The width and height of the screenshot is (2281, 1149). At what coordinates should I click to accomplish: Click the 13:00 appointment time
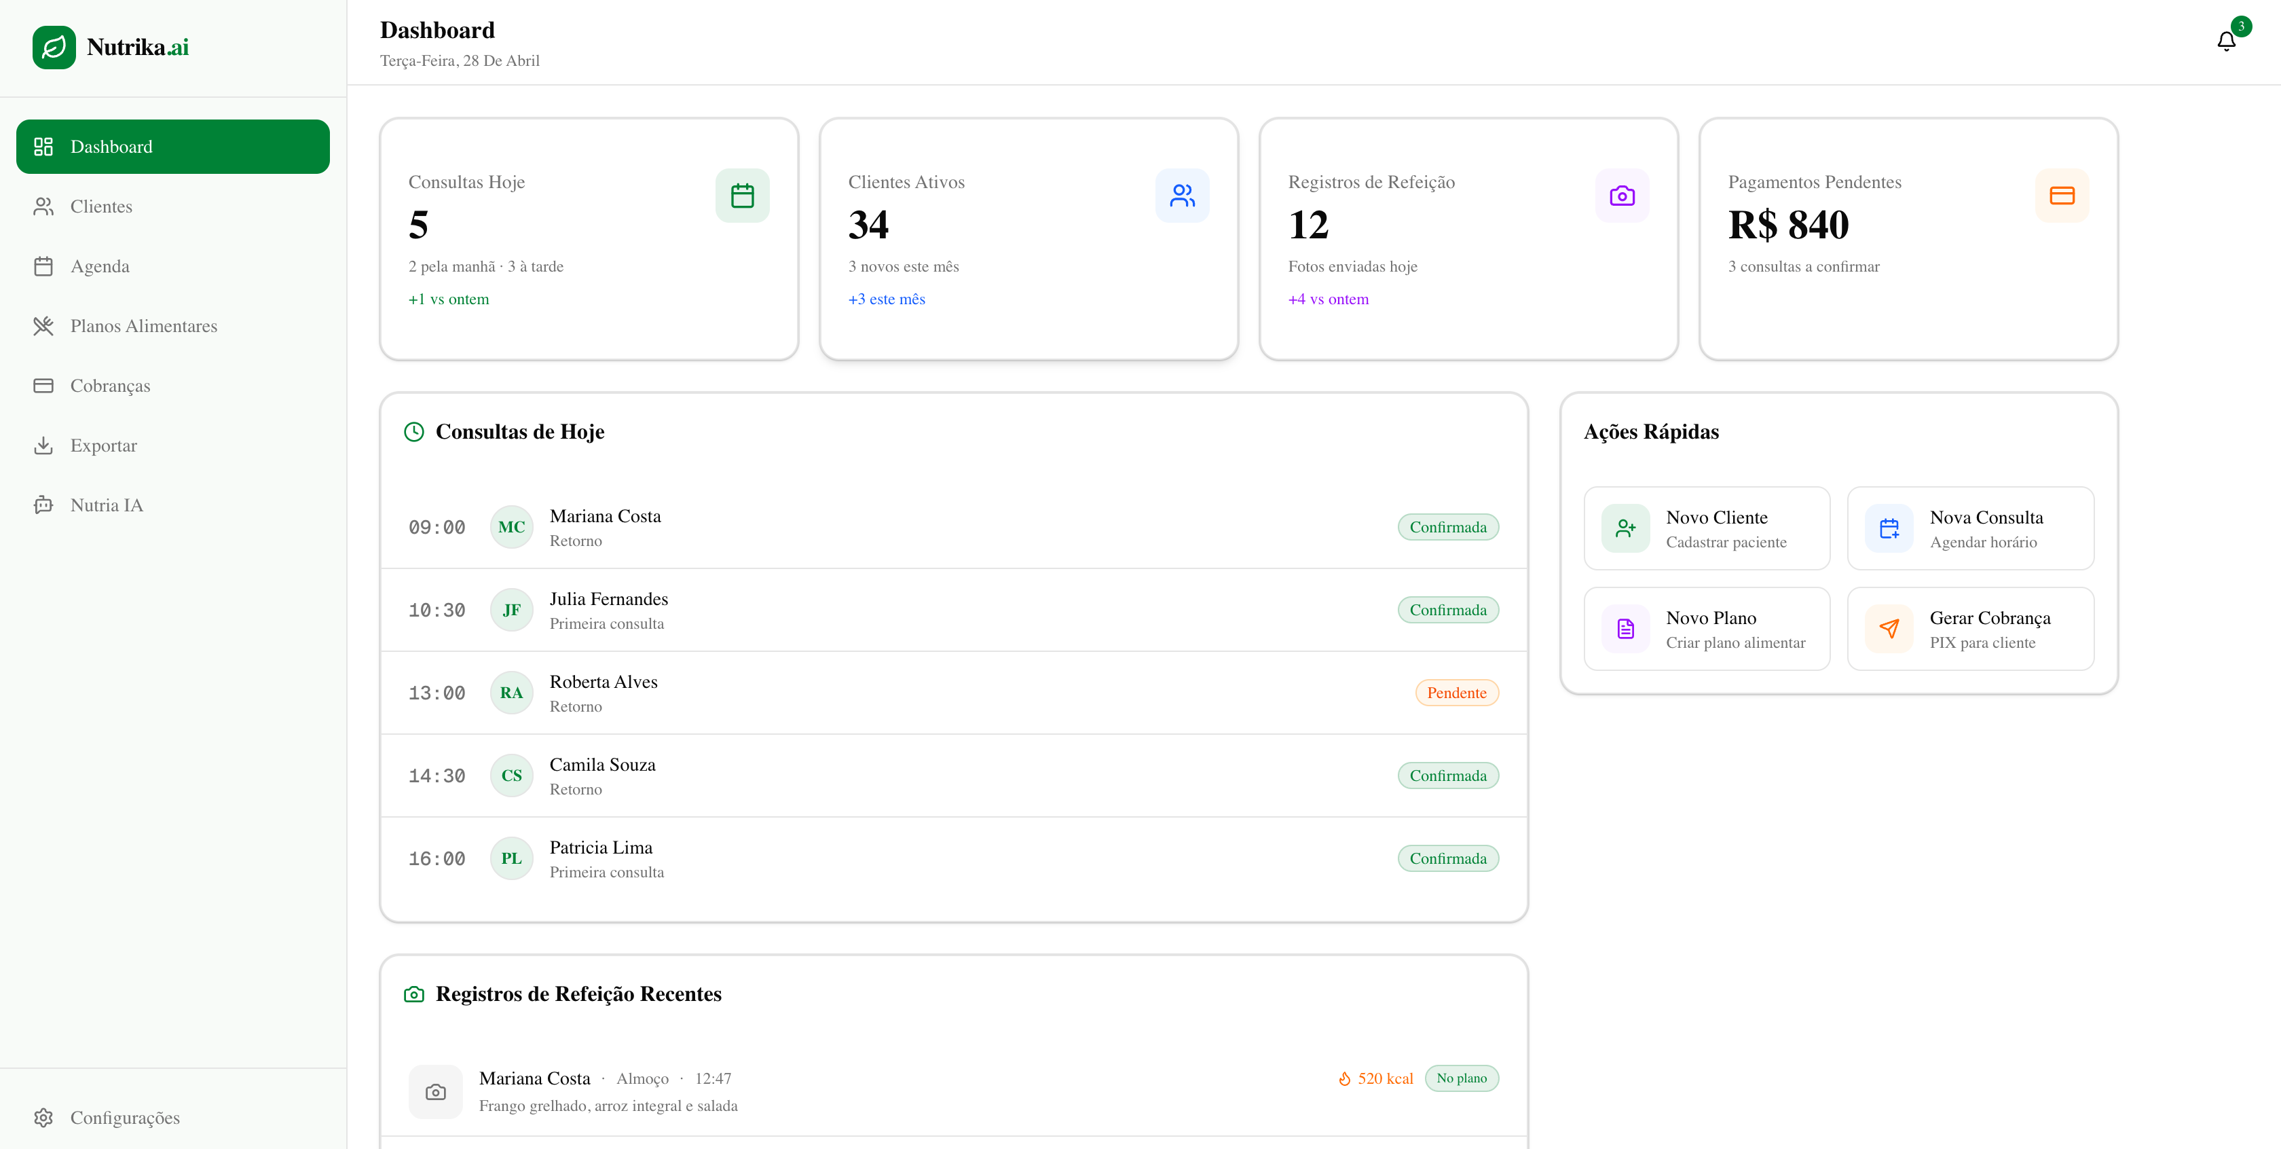point(437,693)
